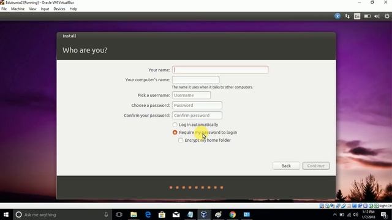Open File Explorer from the Windows taskbar
The height and width of the screenshot is (220, 392).
coord(134,215)
